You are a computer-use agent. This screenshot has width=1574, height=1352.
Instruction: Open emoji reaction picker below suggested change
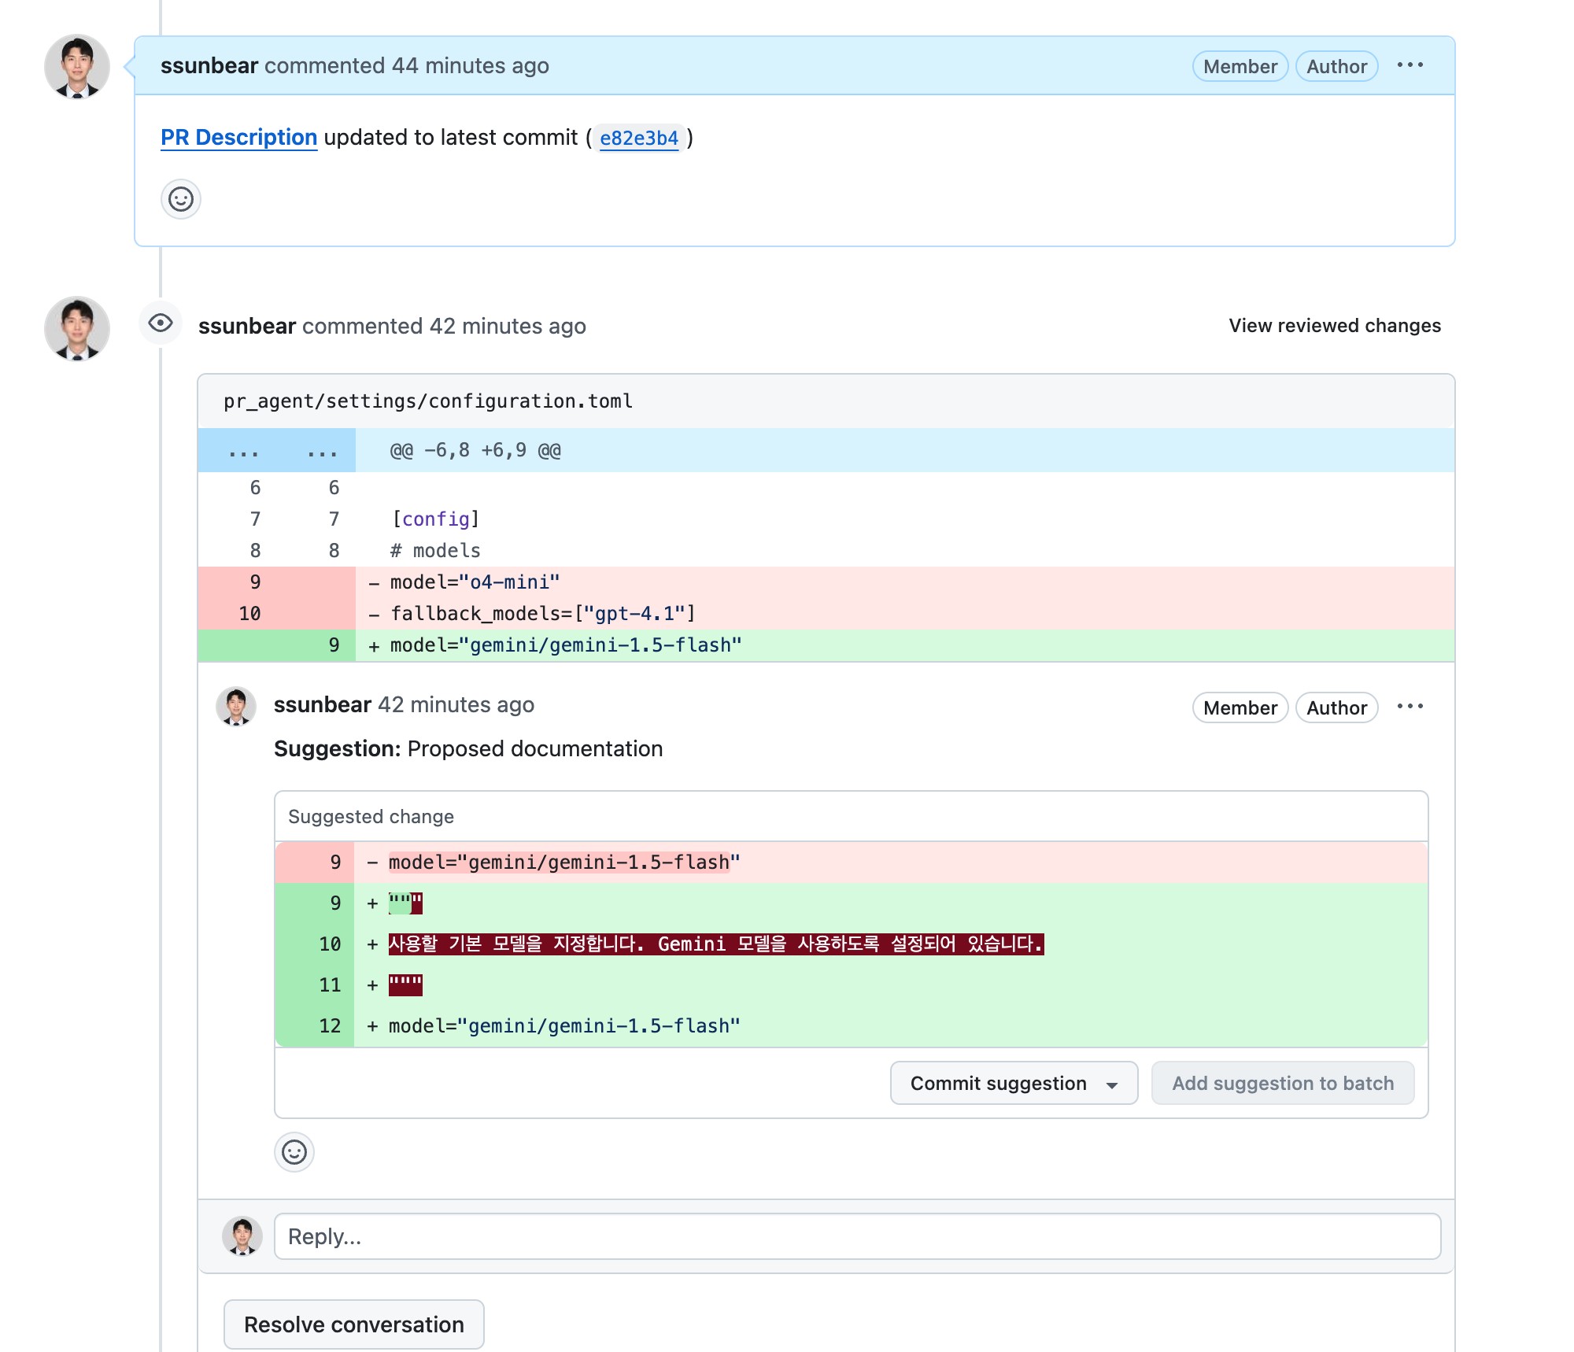[294, 1152]
